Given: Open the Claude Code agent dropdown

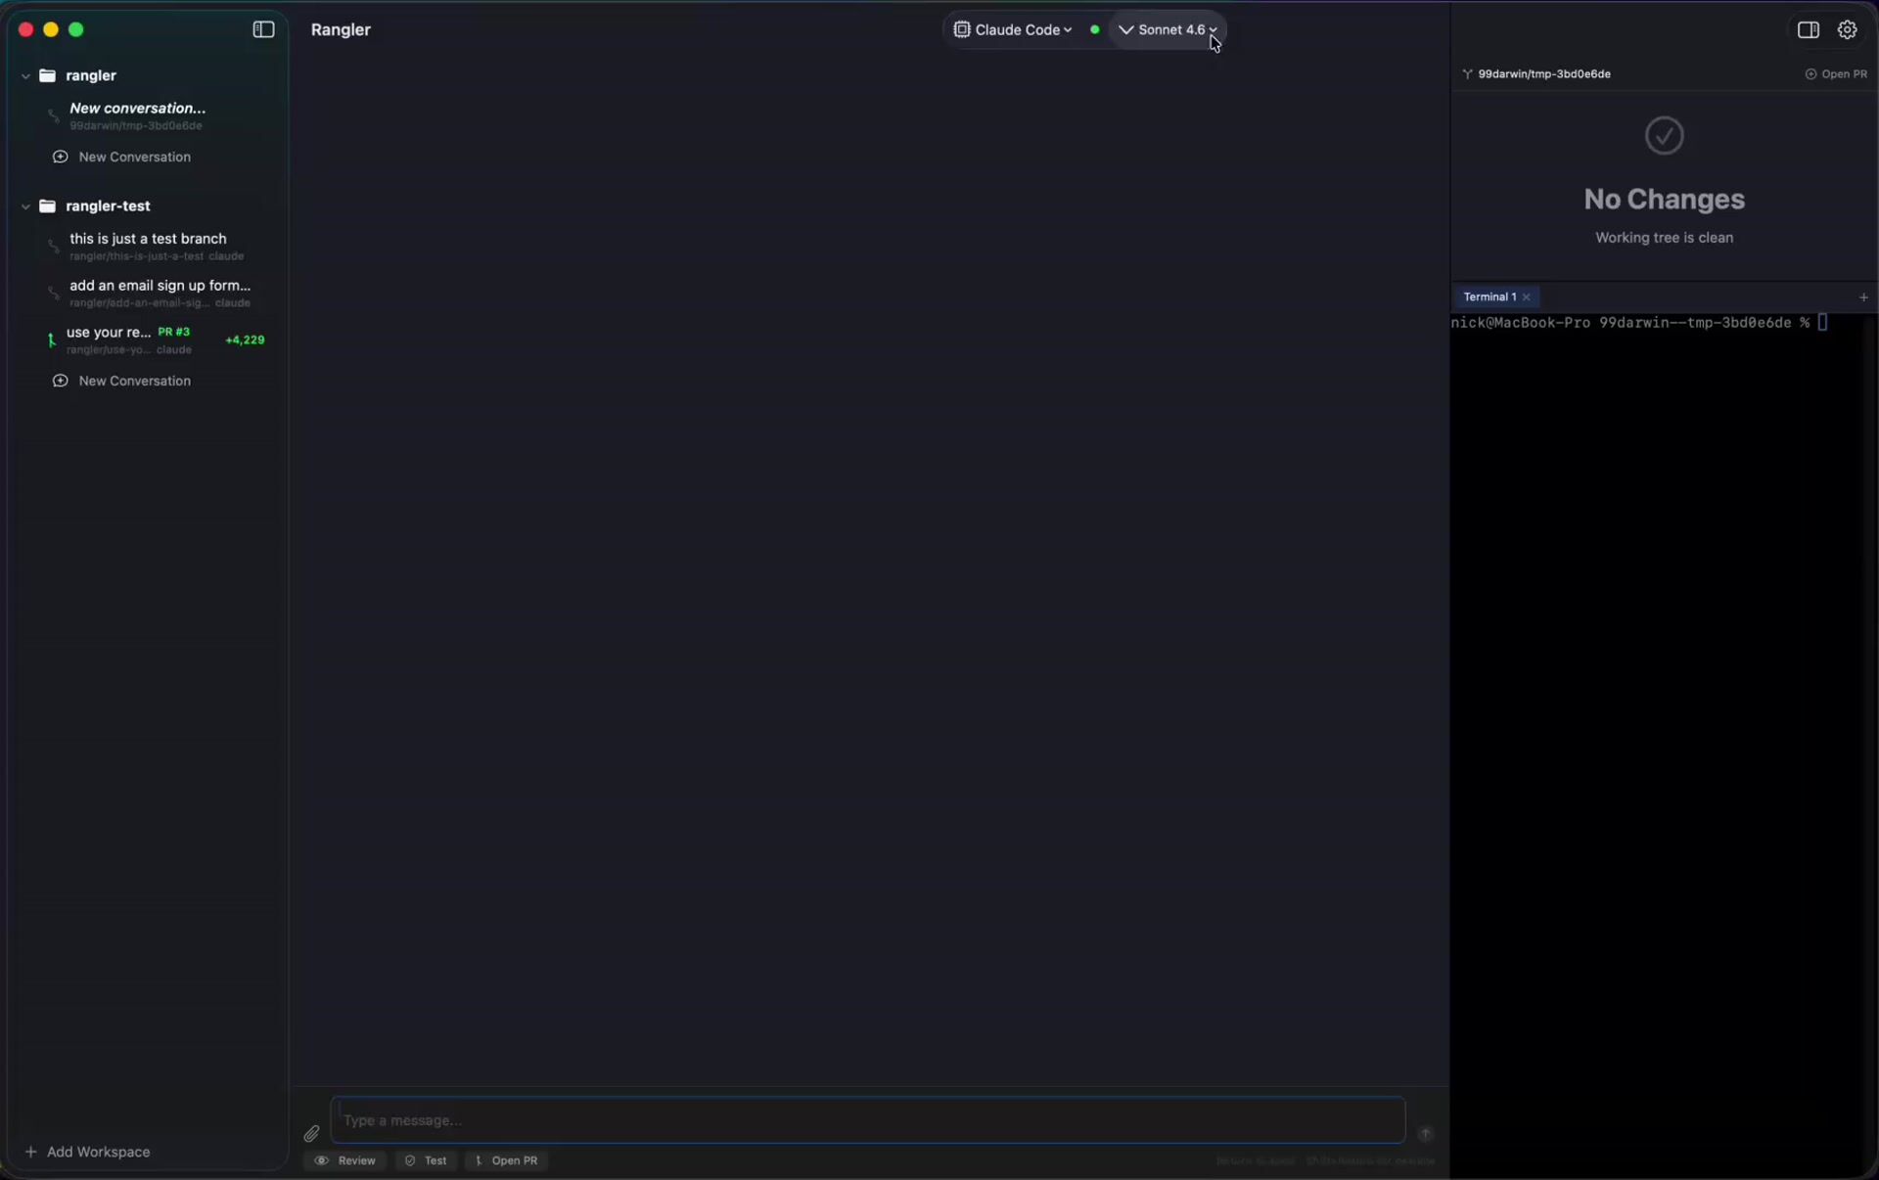Looking at the screenshot, I should (x=1014, y=30).
